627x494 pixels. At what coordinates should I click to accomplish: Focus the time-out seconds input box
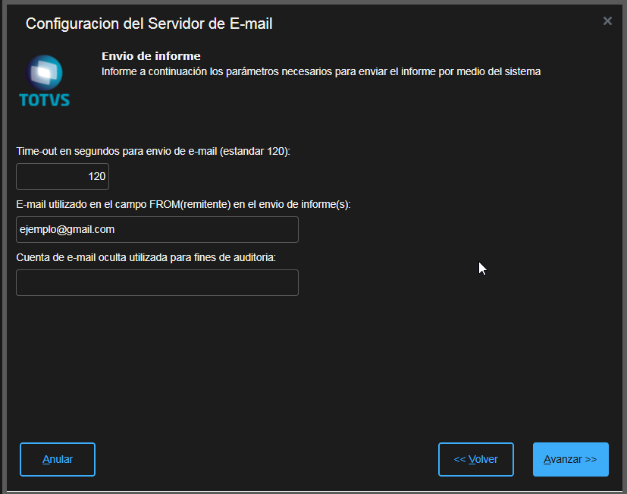[x=62, y=176]
